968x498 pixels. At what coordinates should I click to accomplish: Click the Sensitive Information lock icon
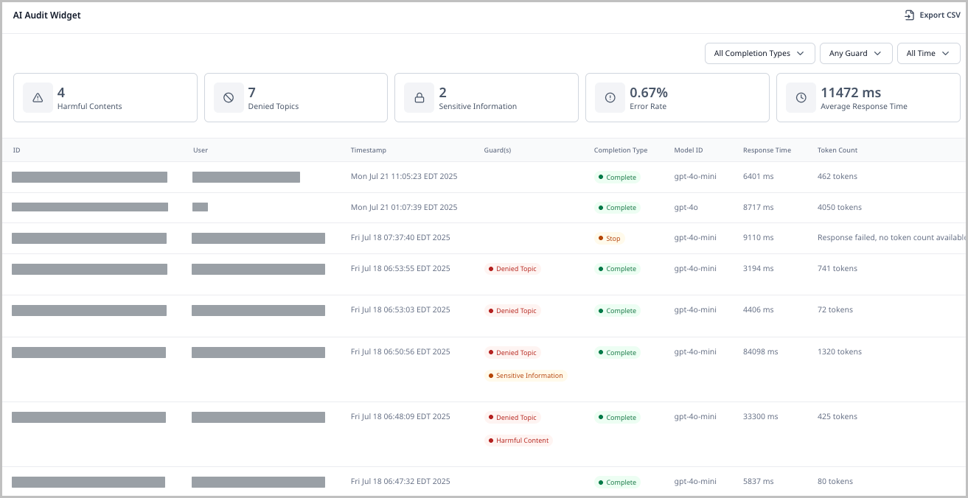click(419, 98)
